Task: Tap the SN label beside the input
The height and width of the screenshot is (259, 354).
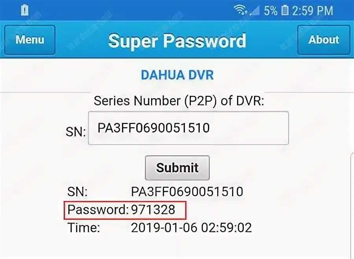Action: [x=76, y=131]
